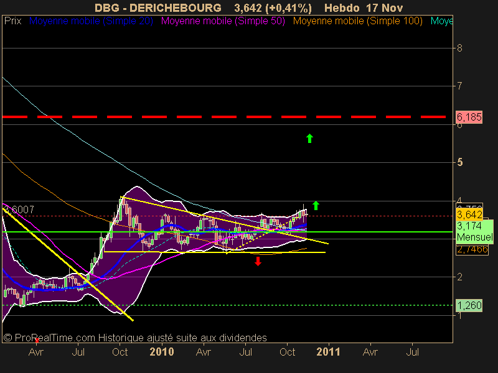The width and height of the screenshot is (498, 373).
Task: Click the green "3,174 Mensuel" price label
Action: point(474,231)
